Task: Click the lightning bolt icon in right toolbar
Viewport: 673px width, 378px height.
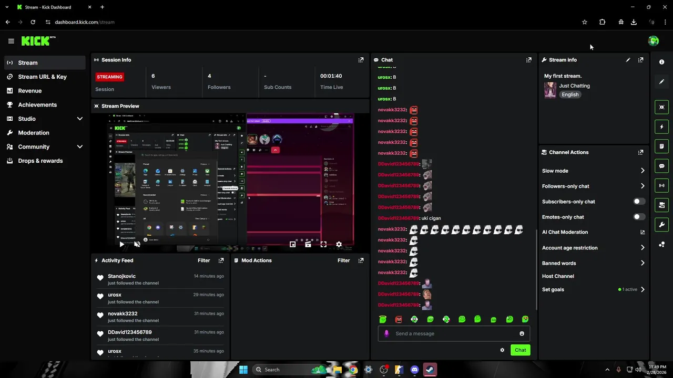Action: coord(661,127)
